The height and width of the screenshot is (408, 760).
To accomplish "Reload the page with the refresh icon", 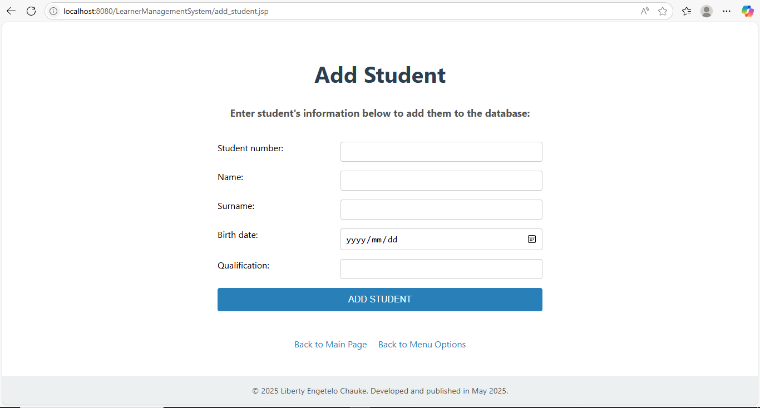I will [31, 11].
